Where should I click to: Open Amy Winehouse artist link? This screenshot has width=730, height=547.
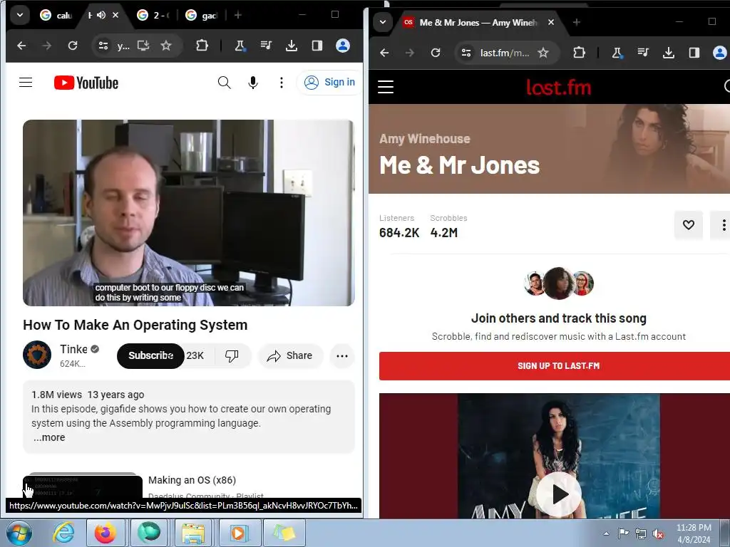(x=425, y=139)
